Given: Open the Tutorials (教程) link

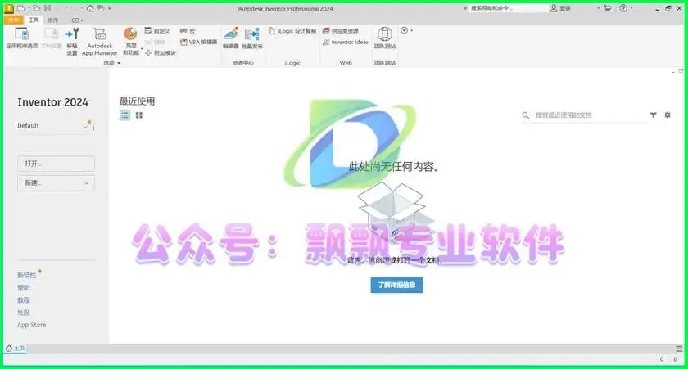Looking at the screenshot, I should click(24, 300).
